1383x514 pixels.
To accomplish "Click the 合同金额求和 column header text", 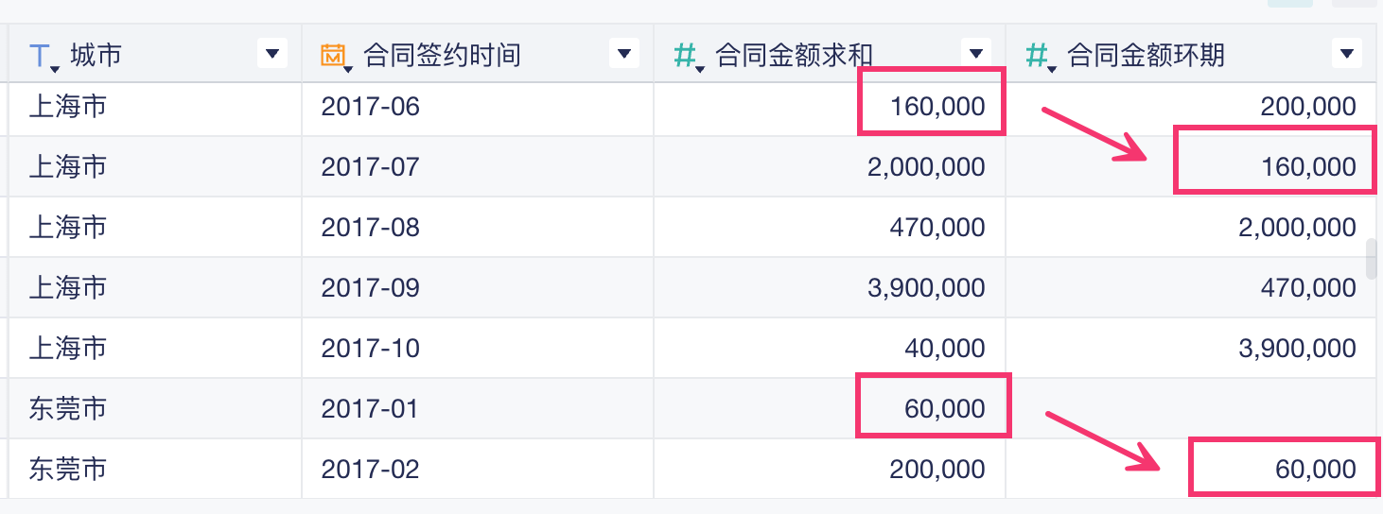I will [795, 56].
